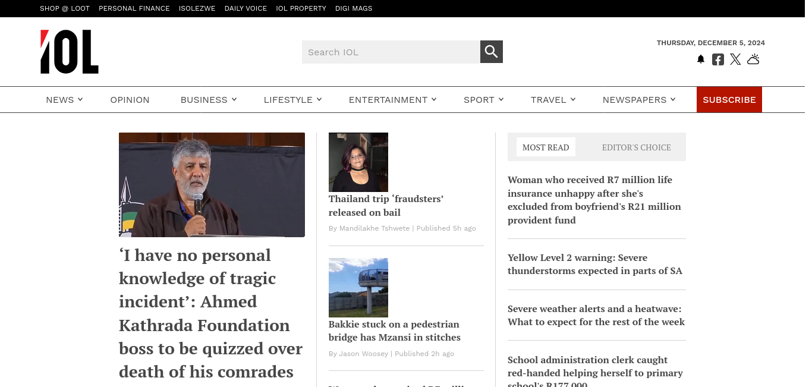This screenshot has height=387, width=812.
Task: Expand the News menu chevron
Action: [80, 99]
